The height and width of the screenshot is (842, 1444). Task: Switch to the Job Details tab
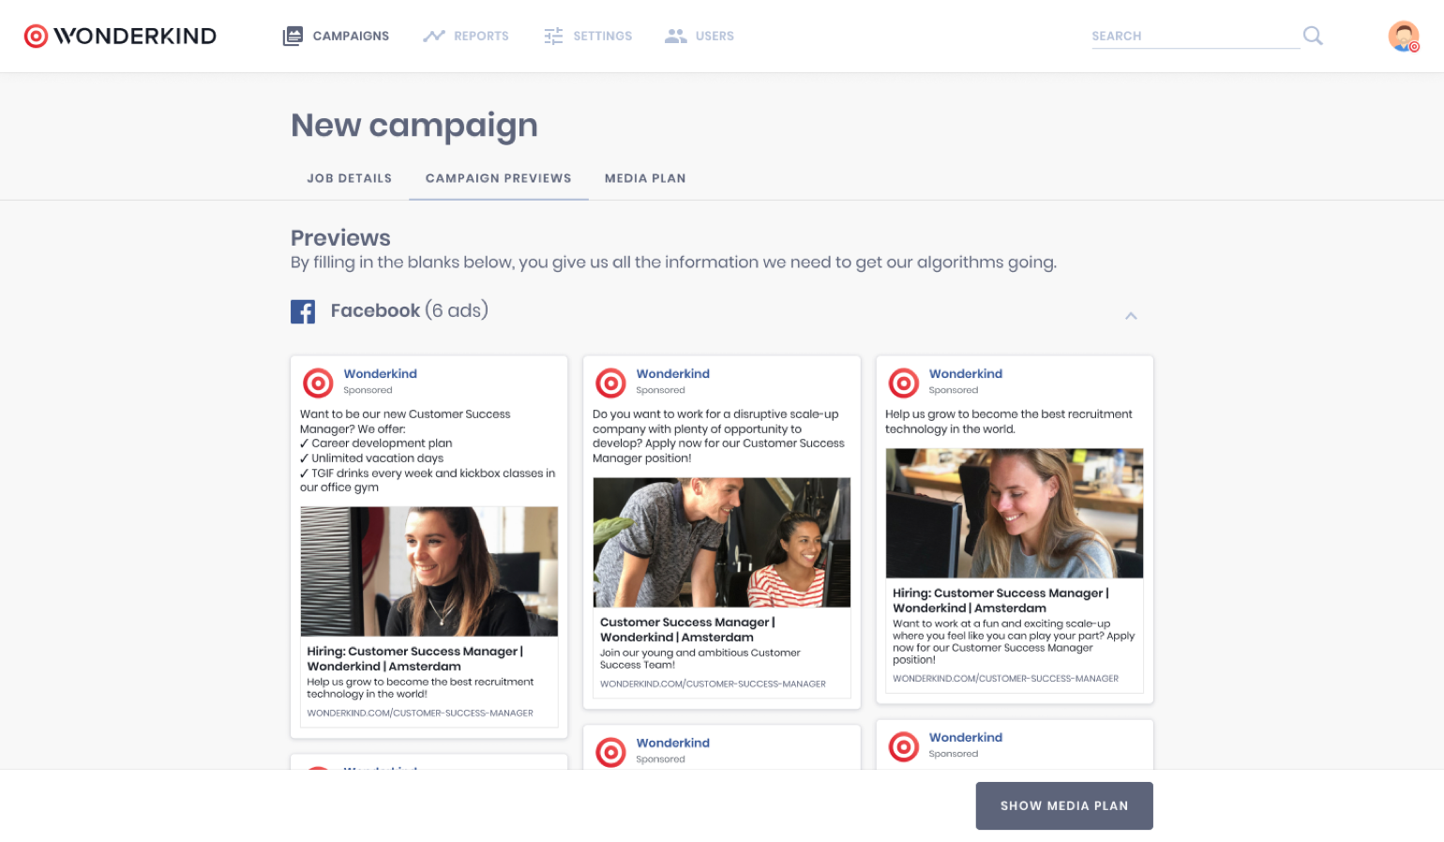point(350,178)
